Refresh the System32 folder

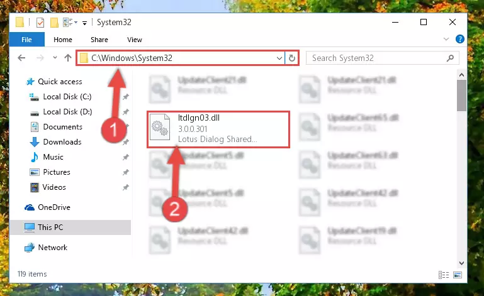291,58
